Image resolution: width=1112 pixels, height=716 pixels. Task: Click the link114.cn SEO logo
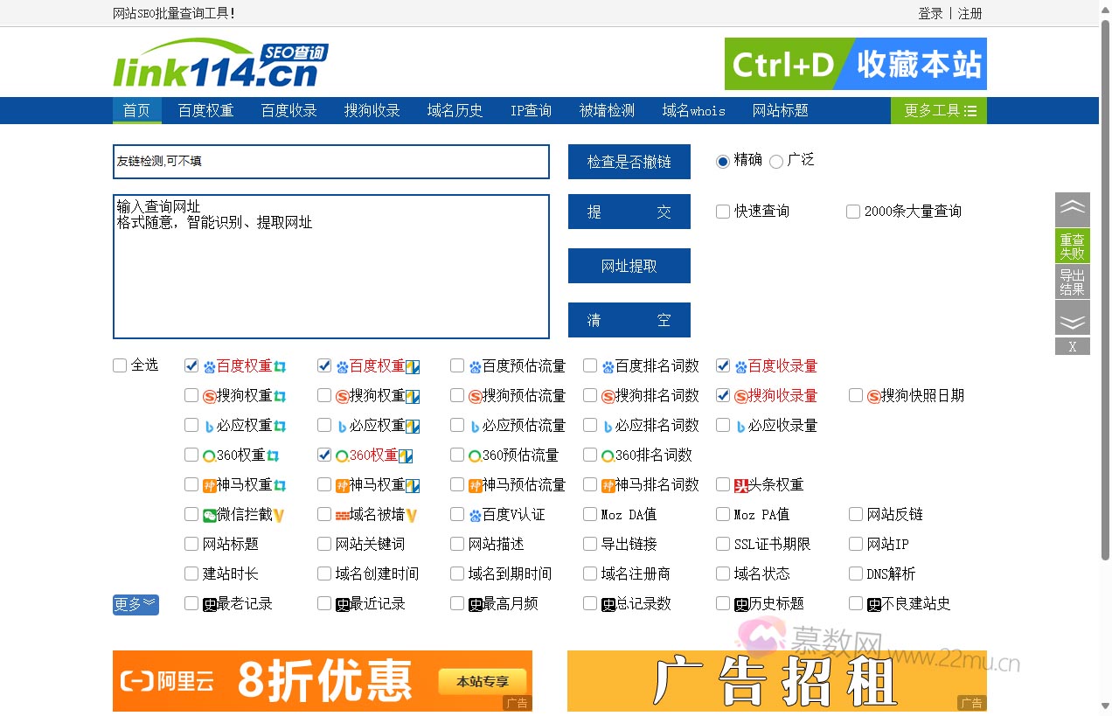pyautogui.click(x=220, y=65)
